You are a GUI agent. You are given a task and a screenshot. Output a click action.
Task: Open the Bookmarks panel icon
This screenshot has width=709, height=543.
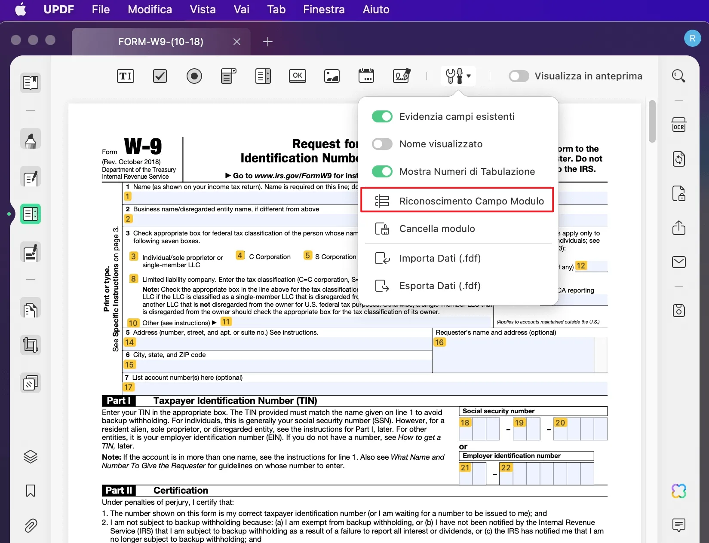tap(31, 491)
